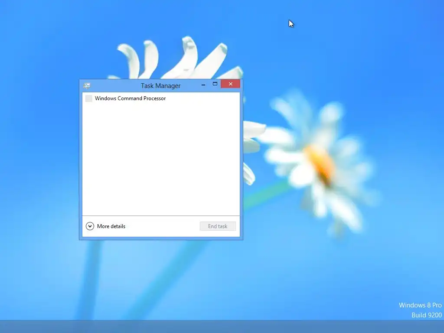Minimize the Task Manager window
Image resolution: width=444 pixels, height=333 pixels.
point(203,85)
